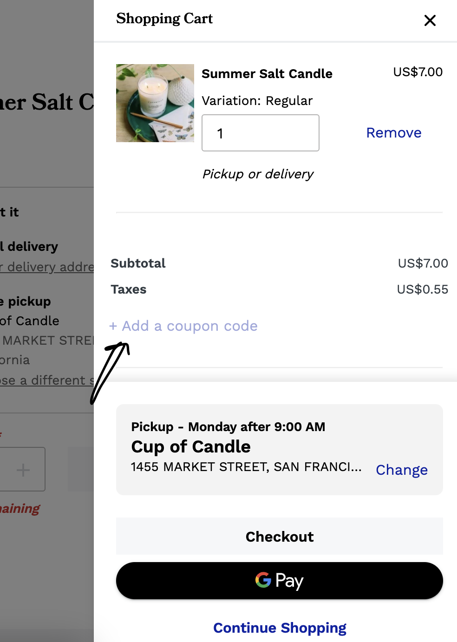Click the Pickup or delivery note
Viewport: 457px width, 642px height.
coord(258,174)
